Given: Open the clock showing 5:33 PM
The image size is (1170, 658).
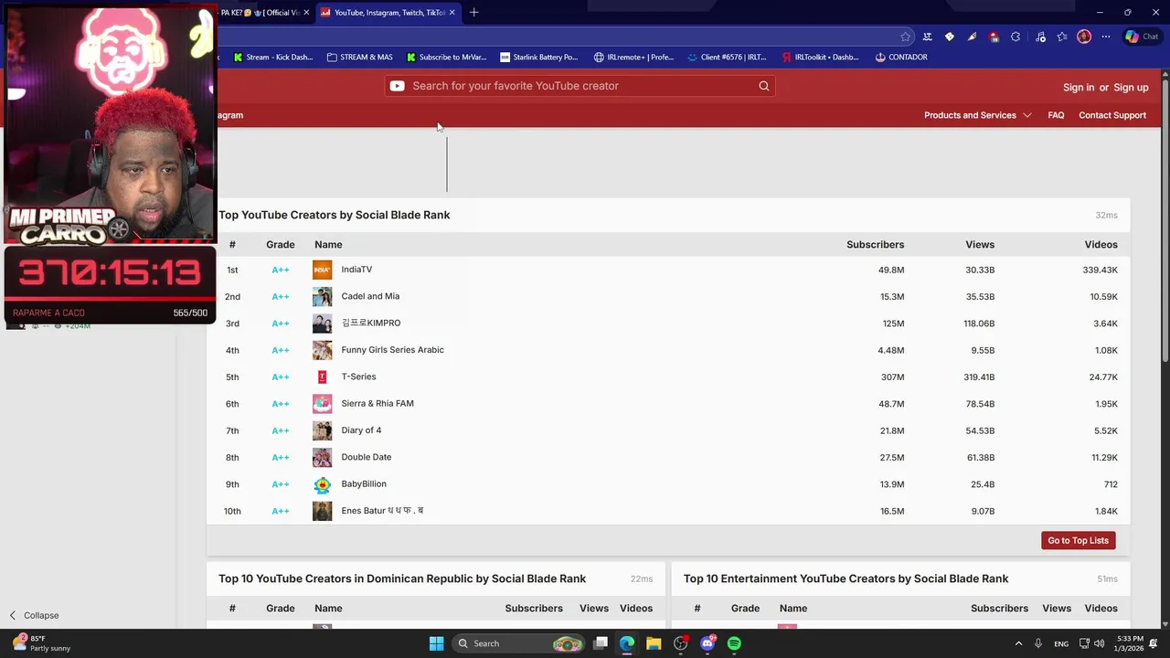Looking at the screenshot, I should click(x=1130, y=643).
